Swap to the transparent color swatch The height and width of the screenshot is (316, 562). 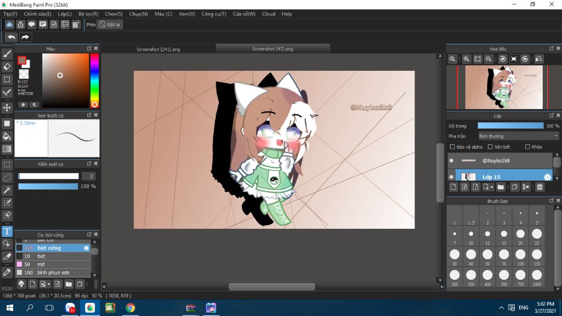coord(24,74)
